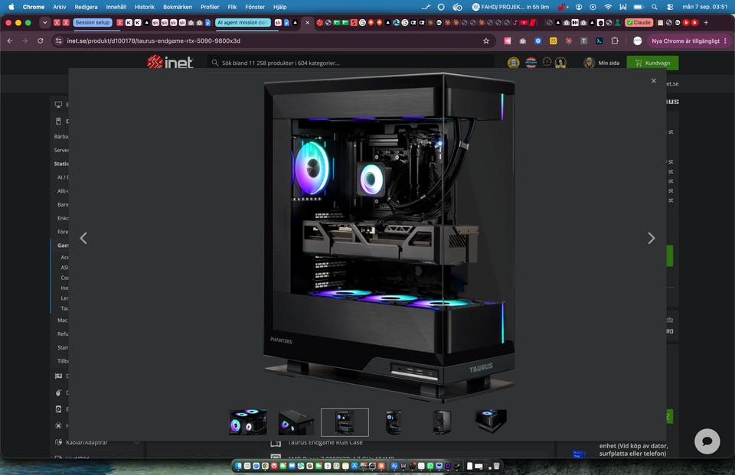Click the fourth badge icon beside Min sida
This screenshot has width=735, height=475.
[x=560, y=63]
